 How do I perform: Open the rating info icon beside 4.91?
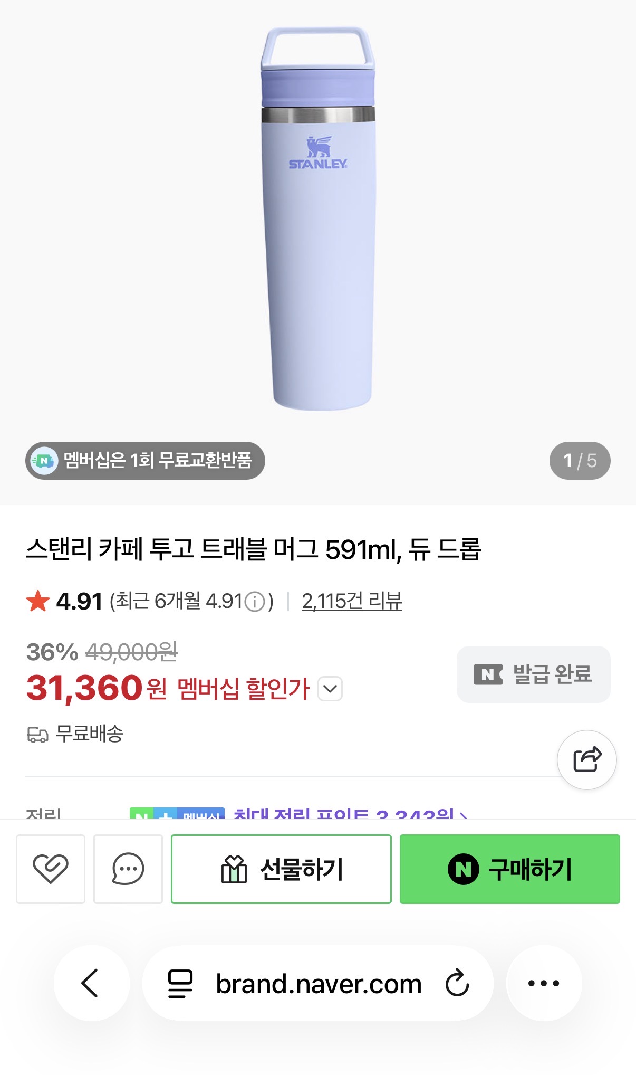click(255, 602)
